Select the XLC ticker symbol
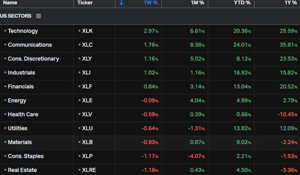Screen dimensions: 300x175 coord(87,45)
